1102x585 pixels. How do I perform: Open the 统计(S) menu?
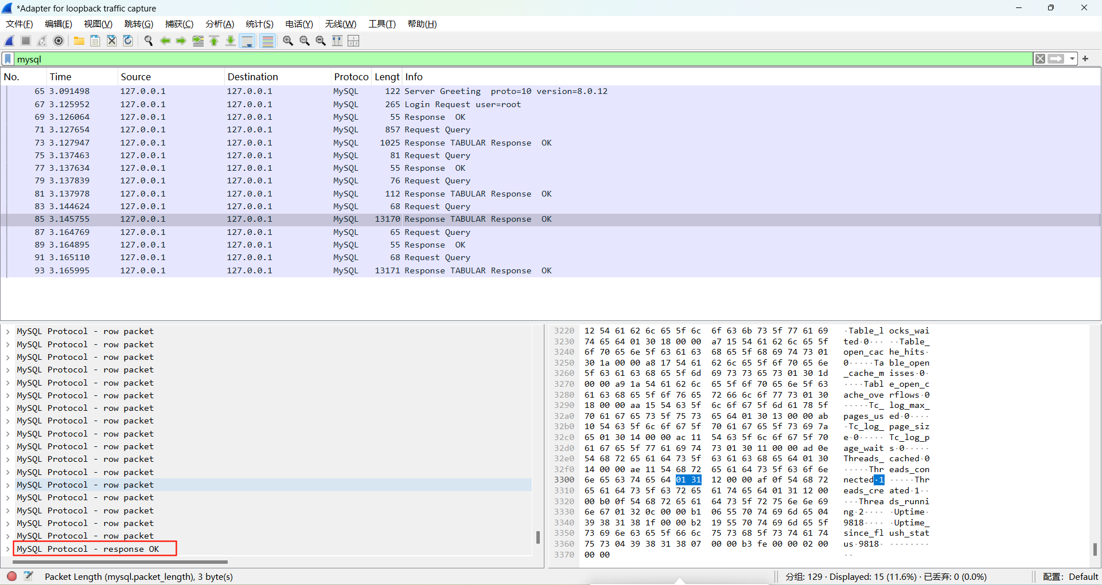(x=259, y=24)
